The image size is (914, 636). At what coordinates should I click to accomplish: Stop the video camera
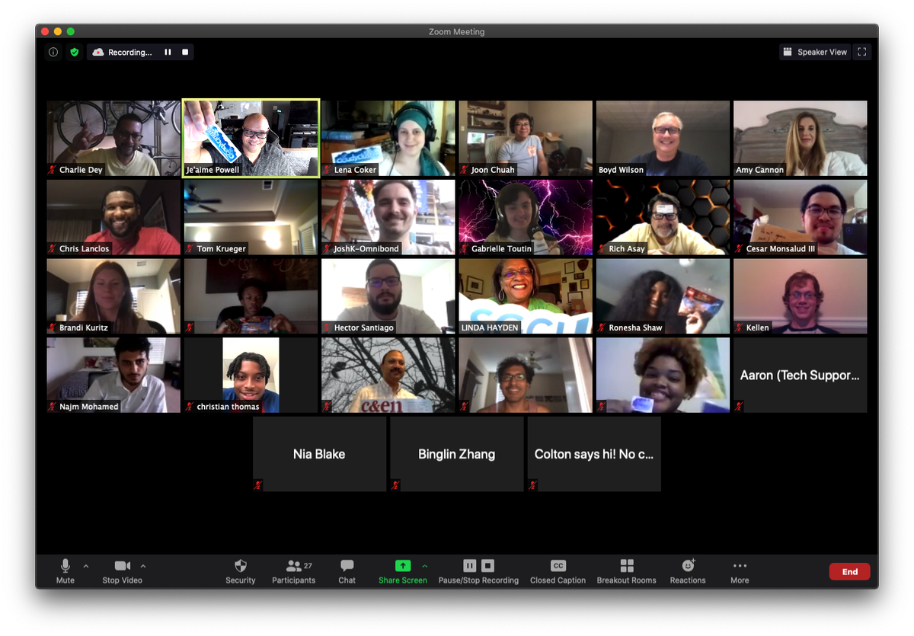pos(122,570)
